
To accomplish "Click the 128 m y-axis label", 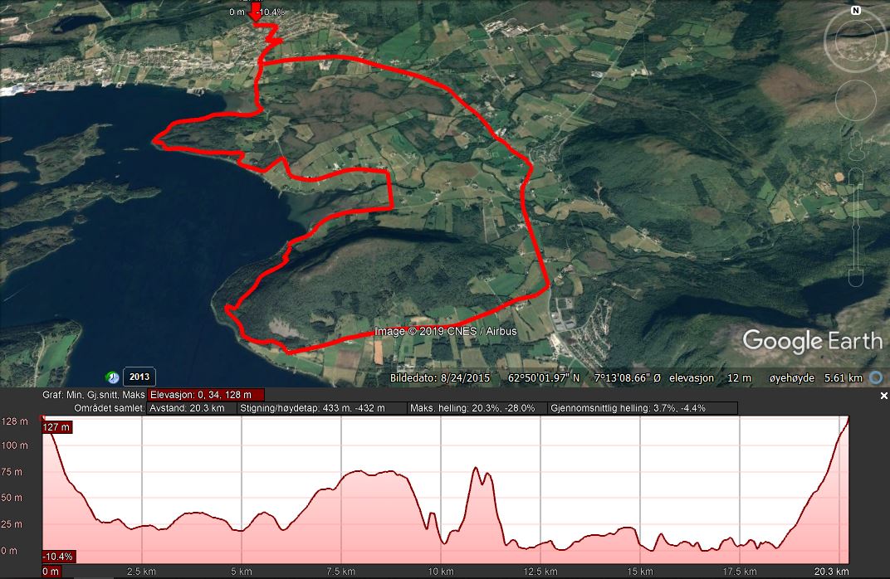I will [x=15, y=421].
